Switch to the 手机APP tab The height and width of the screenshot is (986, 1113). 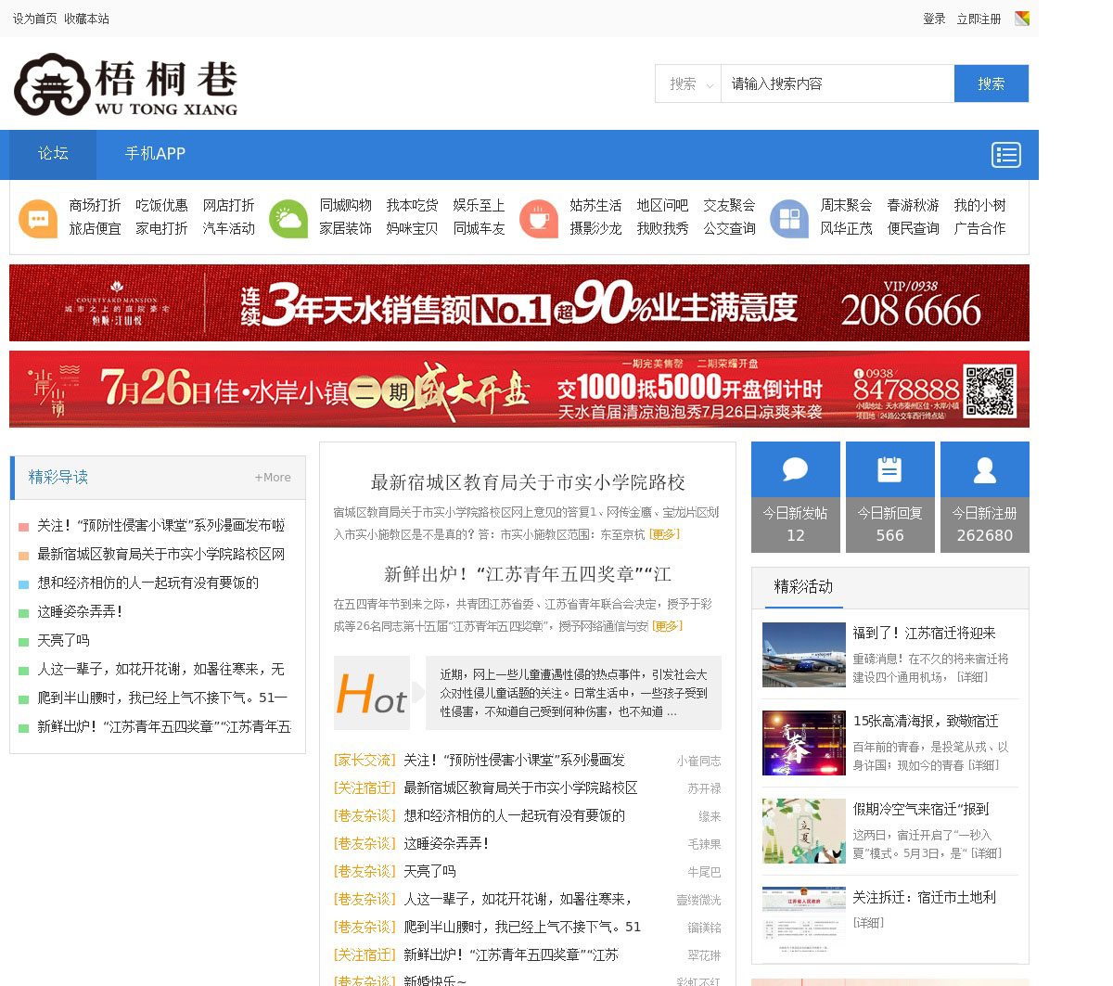coord(155,154)
